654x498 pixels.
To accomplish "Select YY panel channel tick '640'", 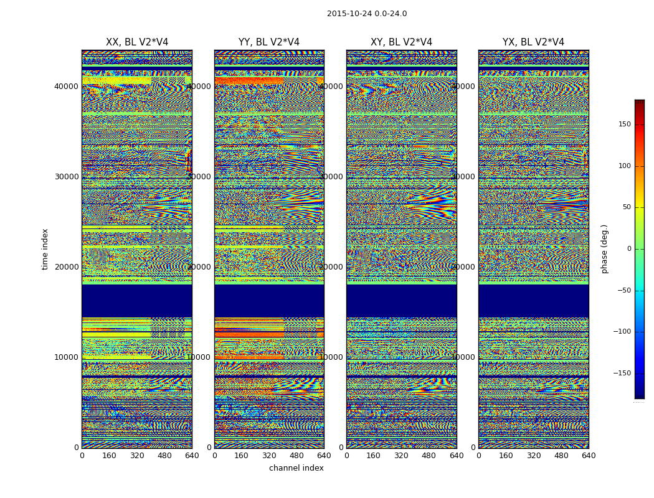I will click(324, 456).
